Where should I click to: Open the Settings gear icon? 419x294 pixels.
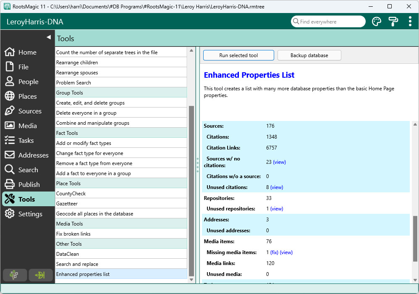(10, 213)
